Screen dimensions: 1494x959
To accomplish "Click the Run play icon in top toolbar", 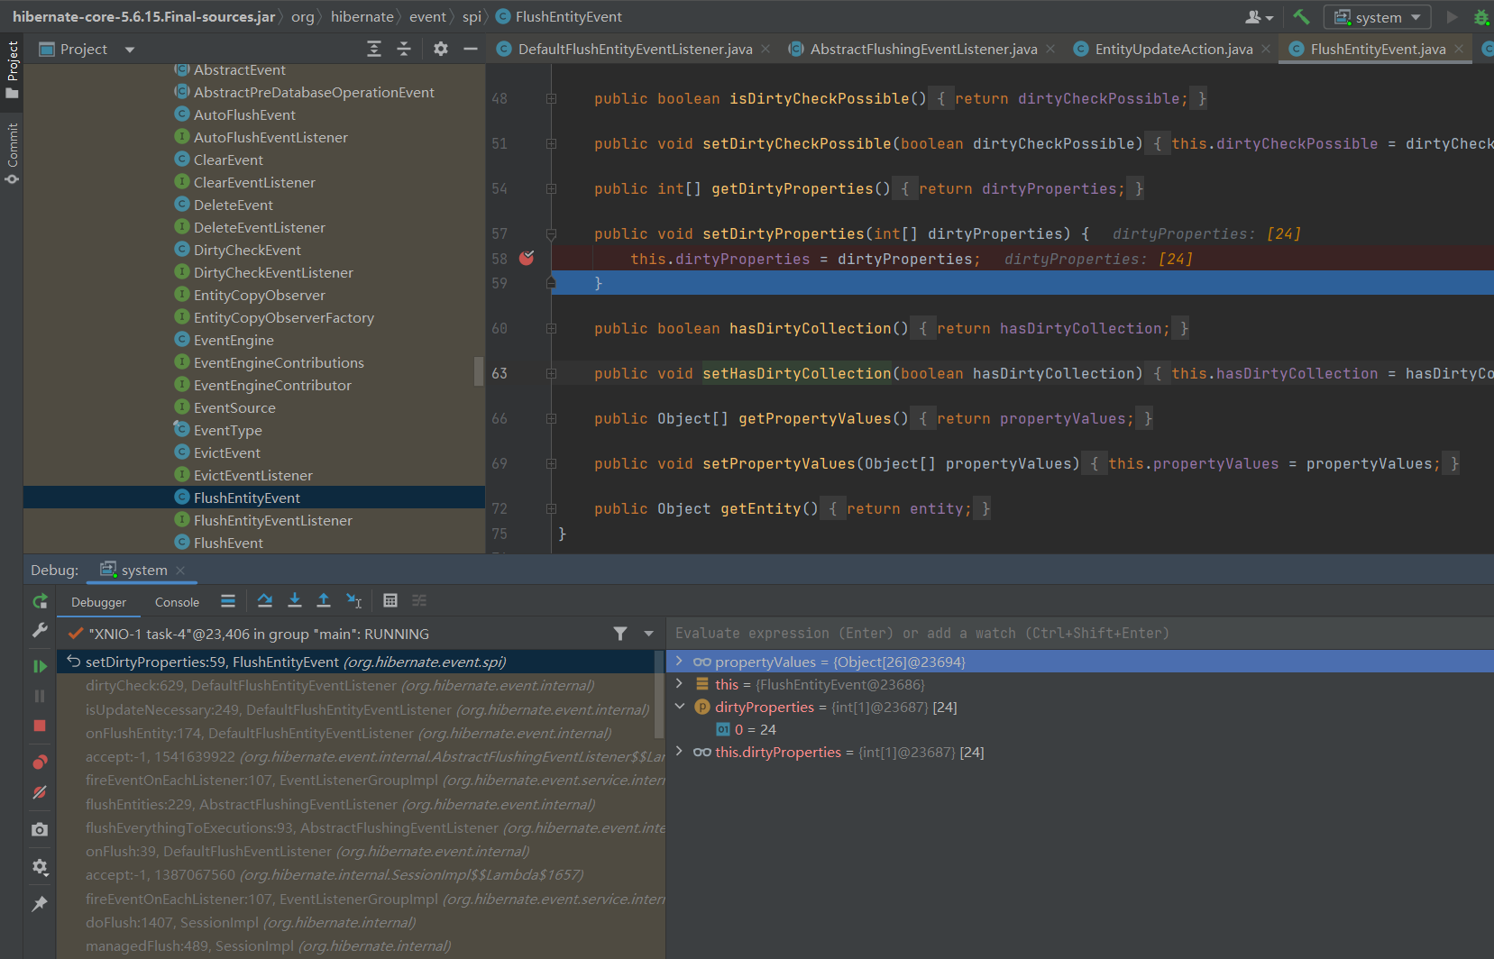I will pyautogui.click(x=1452, y=17).
